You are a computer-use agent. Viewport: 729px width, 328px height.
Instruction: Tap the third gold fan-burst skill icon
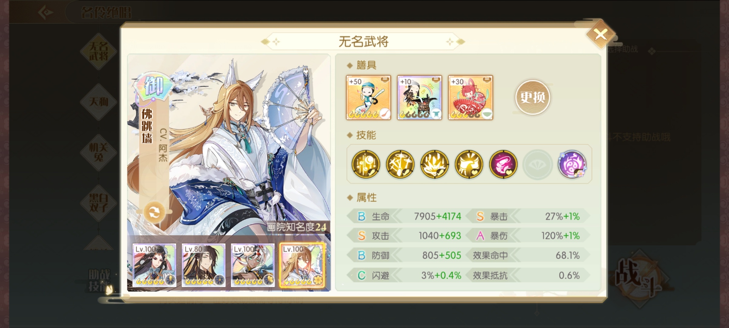pyautogui.click(x=435, y=164)
